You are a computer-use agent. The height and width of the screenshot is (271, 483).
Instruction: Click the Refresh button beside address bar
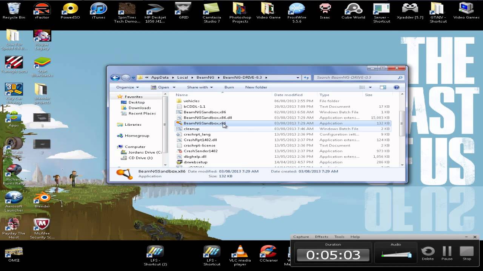pyautogui.click(x=306, y=78)
